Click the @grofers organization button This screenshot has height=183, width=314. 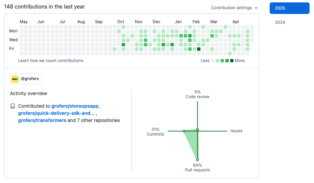click(26, 79)
